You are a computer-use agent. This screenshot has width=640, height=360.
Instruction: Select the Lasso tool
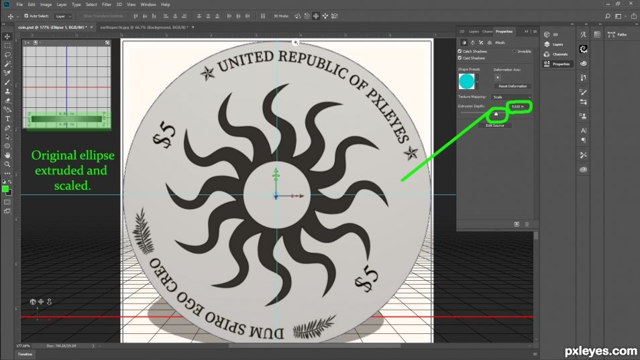tap(7, 54)
